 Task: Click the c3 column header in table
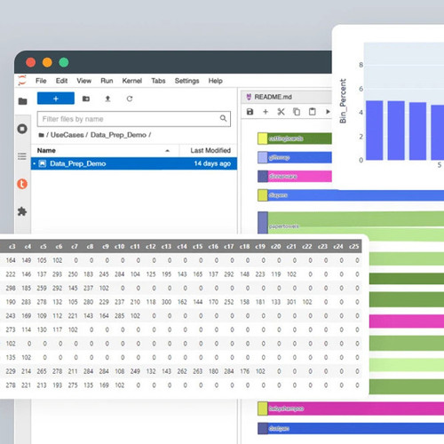point(12,246)
